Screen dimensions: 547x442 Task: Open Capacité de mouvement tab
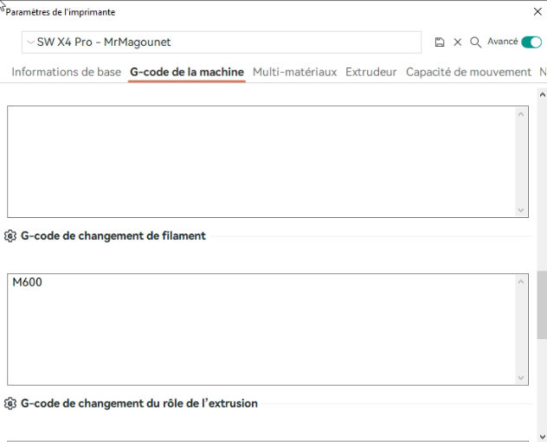click(x=468, y=72)
